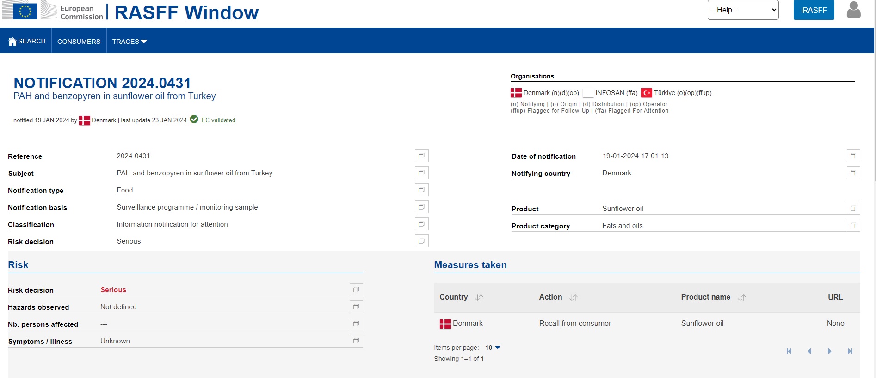Copy icon beside Risk decision 'Serious' in upper table
The image size is (876, 378).
click(x=421, y=241)
